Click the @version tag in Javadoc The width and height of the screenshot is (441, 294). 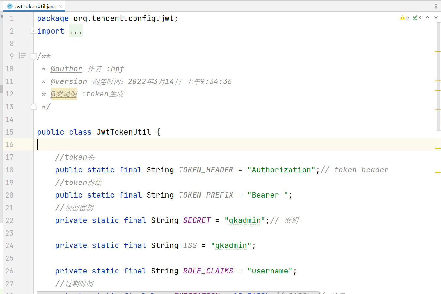coord(69,81)
